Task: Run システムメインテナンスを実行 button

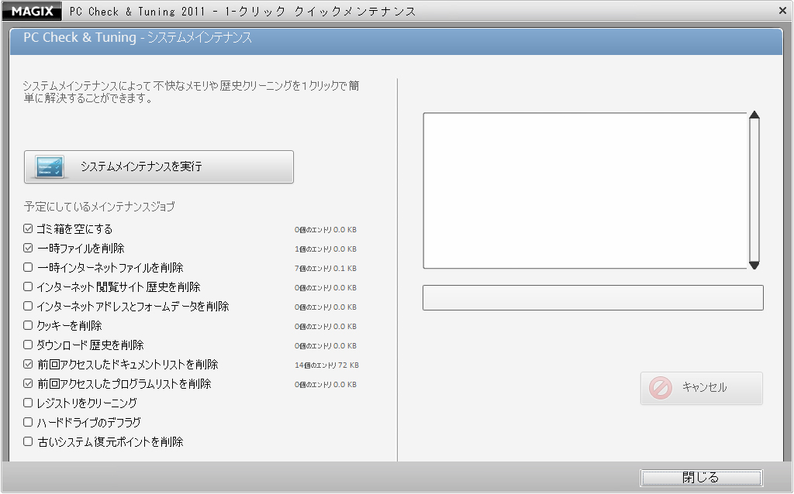Action: point(158,166)
